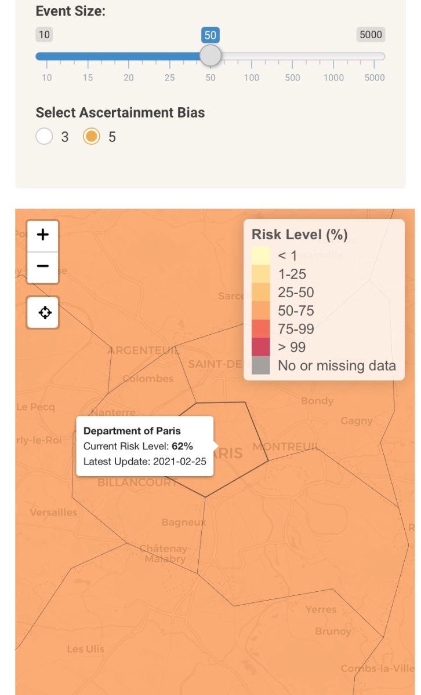Click the event size slider handle
The height and width of the screenshot is (695, 421).
(210, 56)
